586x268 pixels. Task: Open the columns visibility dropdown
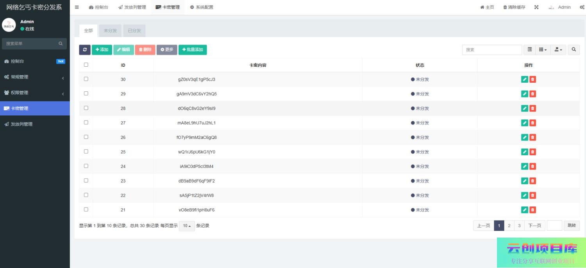pyautogui.click(x=543, y=50)
